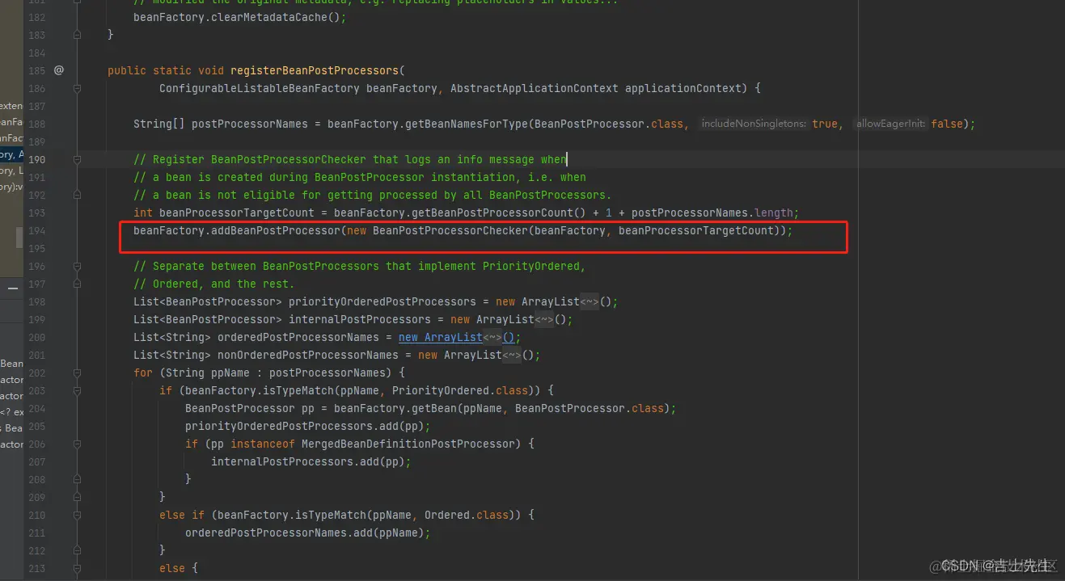Click line number 211 in the gutter
This screenshot has width=1065, height=581.
click(36, 533)
